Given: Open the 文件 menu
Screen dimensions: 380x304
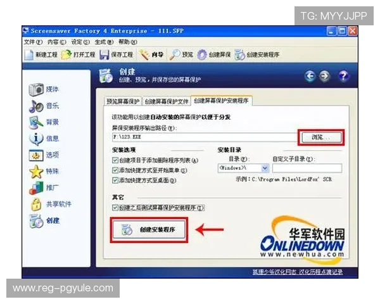Looking at the screenshot, I should pyautogui.click(x=33, y=42).
